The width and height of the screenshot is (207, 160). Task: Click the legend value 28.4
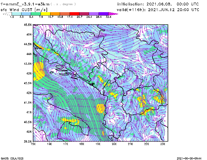99,17
